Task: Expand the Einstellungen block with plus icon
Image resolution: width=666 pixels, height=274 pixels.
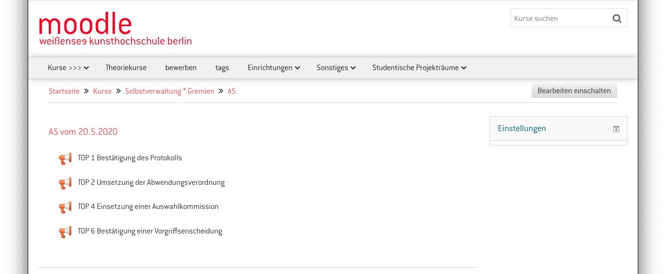Action: (x=616, y=129)
